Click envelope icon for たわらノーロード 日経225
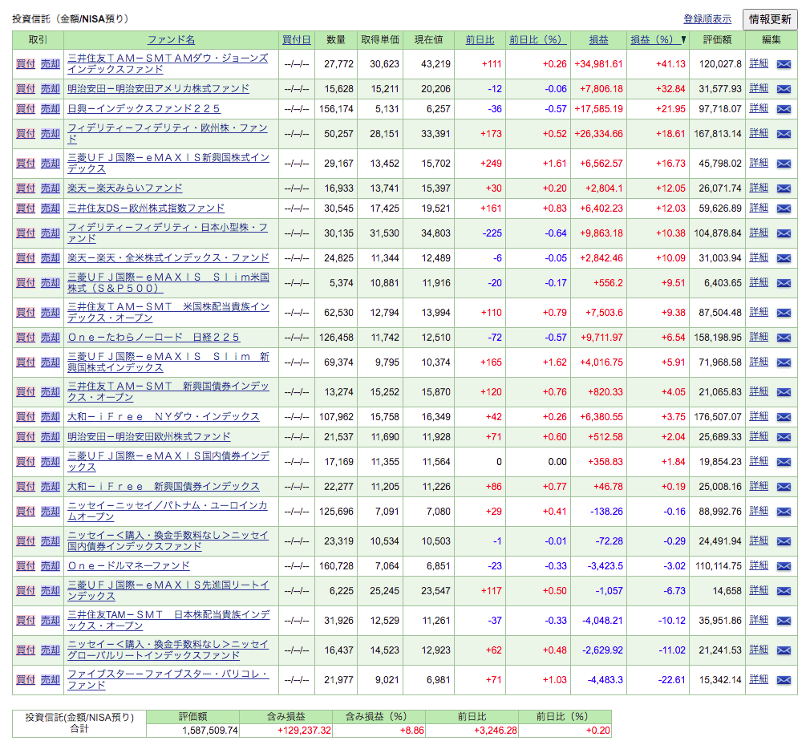 click(x=784, y=338)
